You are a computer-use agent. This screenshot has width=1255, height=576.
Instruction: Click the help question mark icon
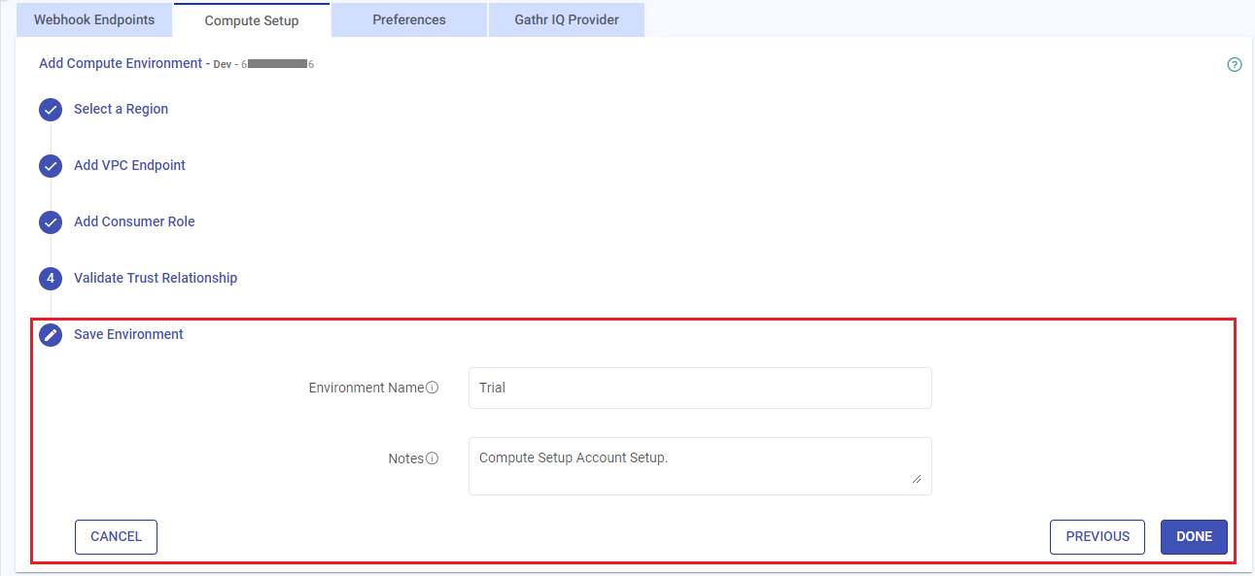1235,65
